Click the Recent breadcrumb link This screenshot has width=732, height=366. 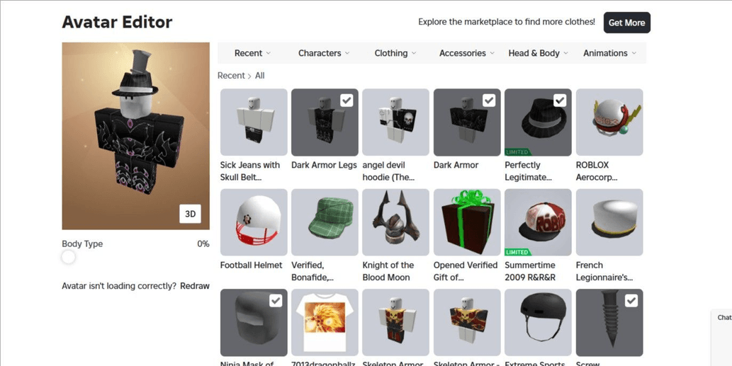tap(231, 76)
